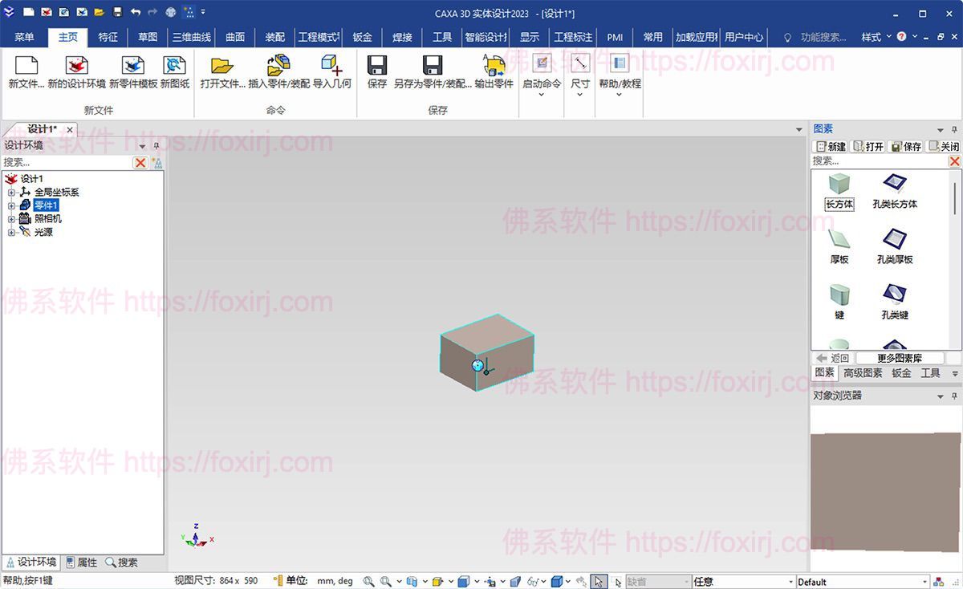The image size is (963, 589).
Task: Clear the library search with the red X
Action: click(x=955, y=161)
